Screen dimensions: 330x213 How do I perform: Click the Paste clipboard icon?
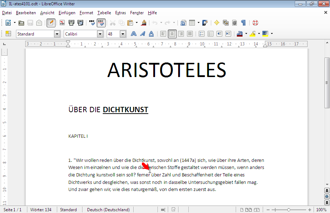click(x=130, y=23)
